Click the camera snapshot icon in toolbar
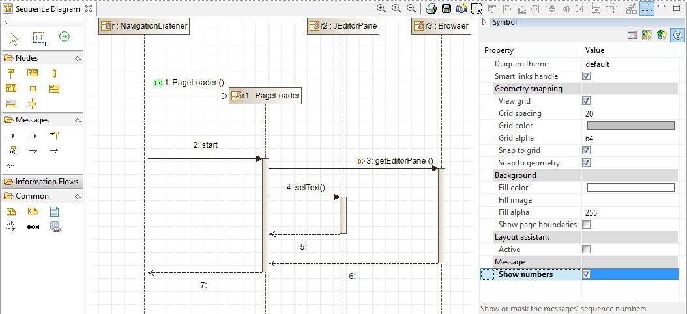Viewport: 687px width, 314px height. [x=461, y=8]
